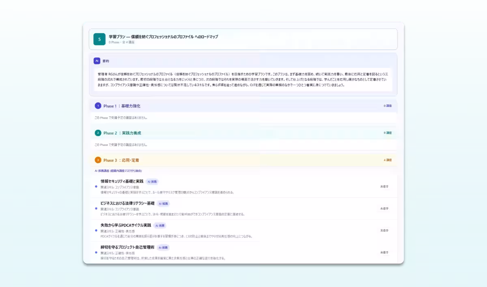The width and height of the screenshot is (487, 287).
Task: Click 関連スキル line under ビジネスにおける法律リテラシー基礎
Action: coord(120,209)
